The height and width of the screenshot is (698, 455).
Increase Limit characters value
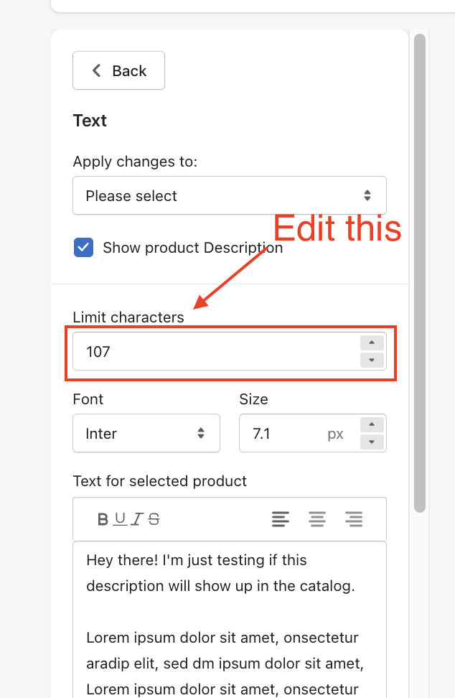click(372, 343)
